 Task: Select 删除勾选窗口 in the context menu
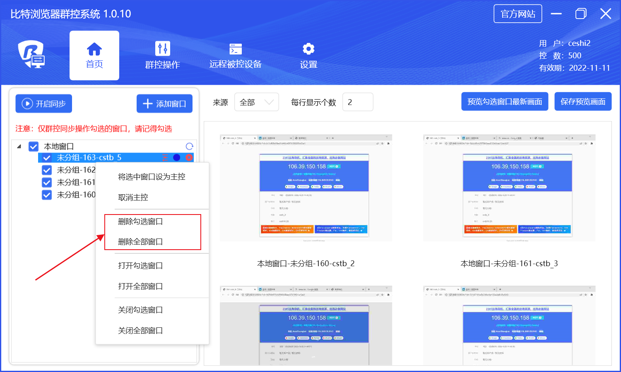point(140,222)
